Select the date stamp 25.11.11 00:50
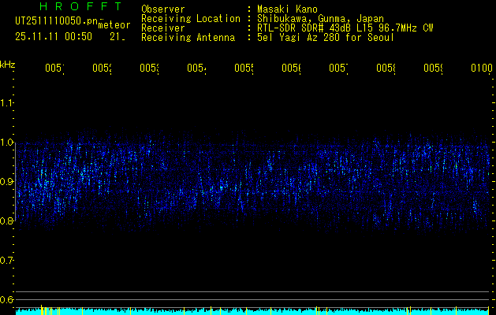This screenshot has width=496, height=315. pyautogui.click(x=54, y=37)
